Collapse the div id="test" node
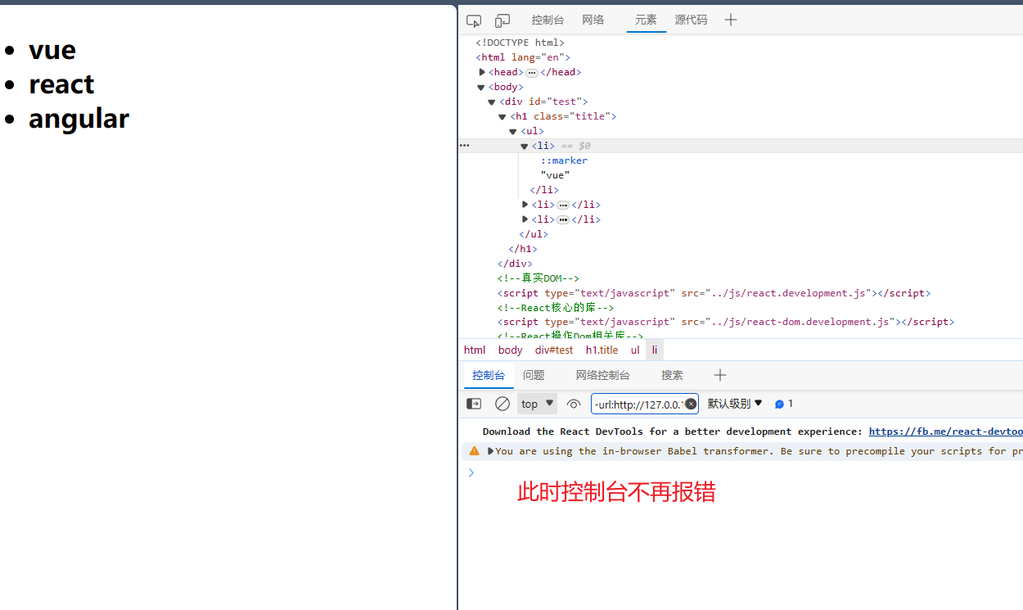The image size is (1023, 610). click(x=492, y=102)
